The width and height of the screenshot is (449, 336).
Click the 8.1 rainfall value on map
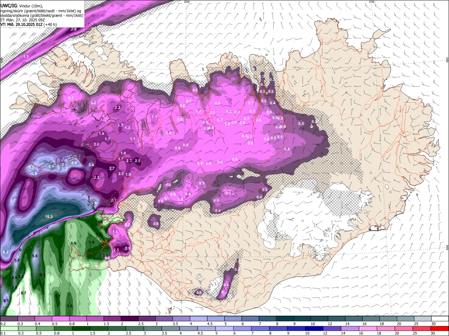(x=6, y=301)
